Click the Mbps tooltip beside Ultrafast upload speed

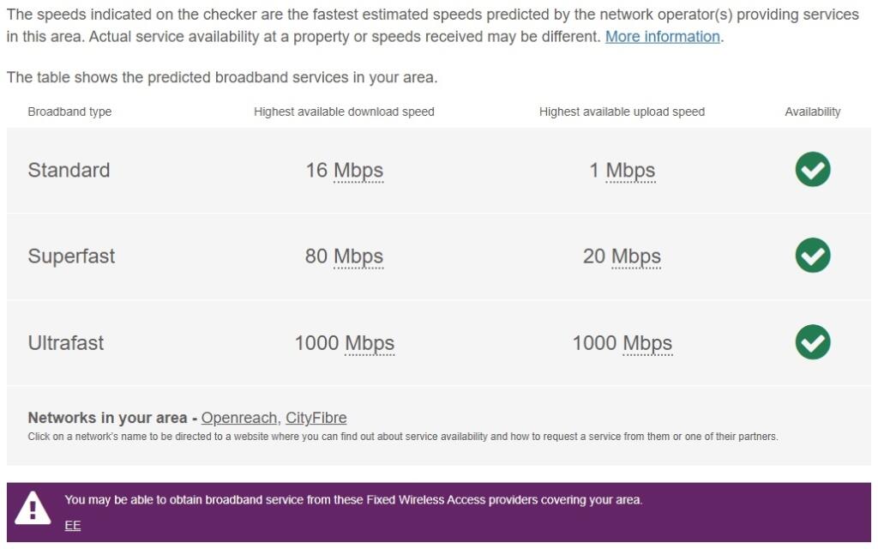[x=649, y=342]
